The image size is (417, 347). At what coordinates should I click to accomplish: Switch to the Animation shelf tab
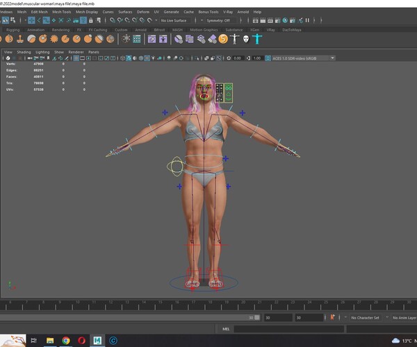36,30
